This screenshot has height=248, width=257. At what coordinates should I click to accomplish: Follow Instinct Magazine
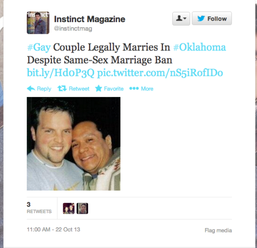click(212, 18)
